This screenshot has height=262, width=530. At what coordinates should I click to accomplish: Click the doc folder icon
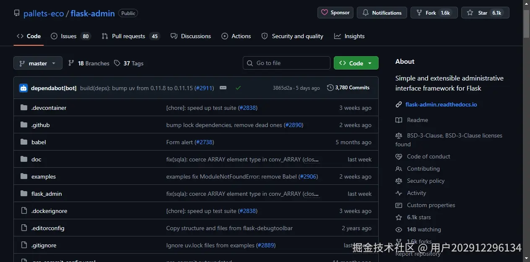point(24,159)
